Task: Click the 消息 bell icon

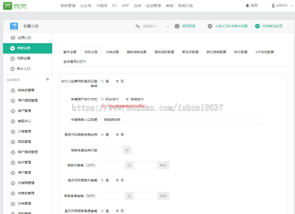Action: 247,6
